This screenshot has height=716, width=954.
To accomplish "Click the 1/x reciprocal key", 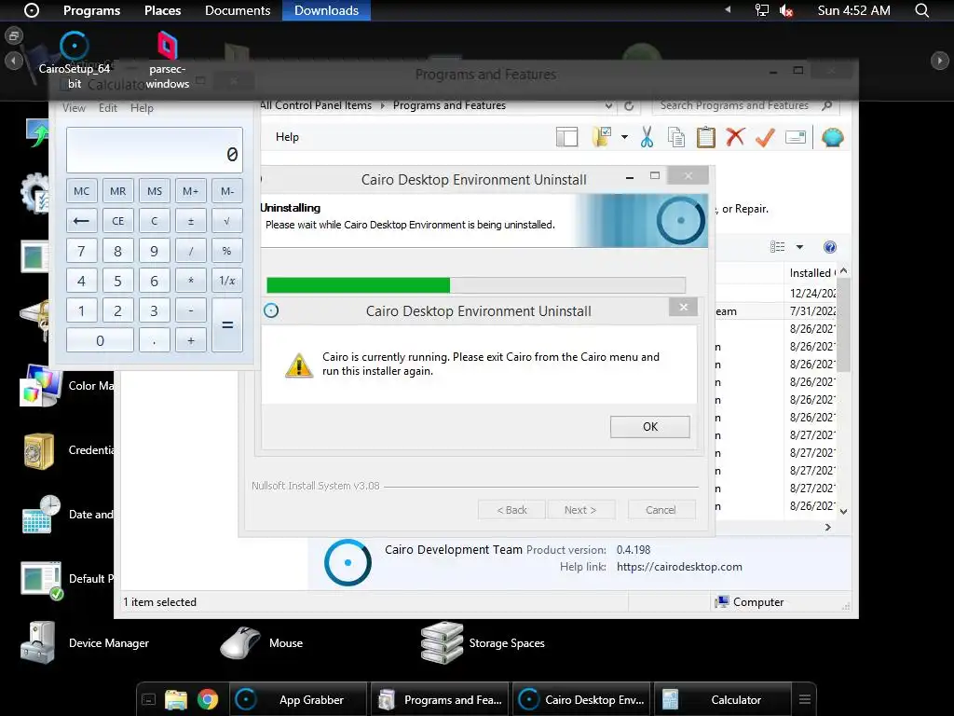I will pos(227,281).
